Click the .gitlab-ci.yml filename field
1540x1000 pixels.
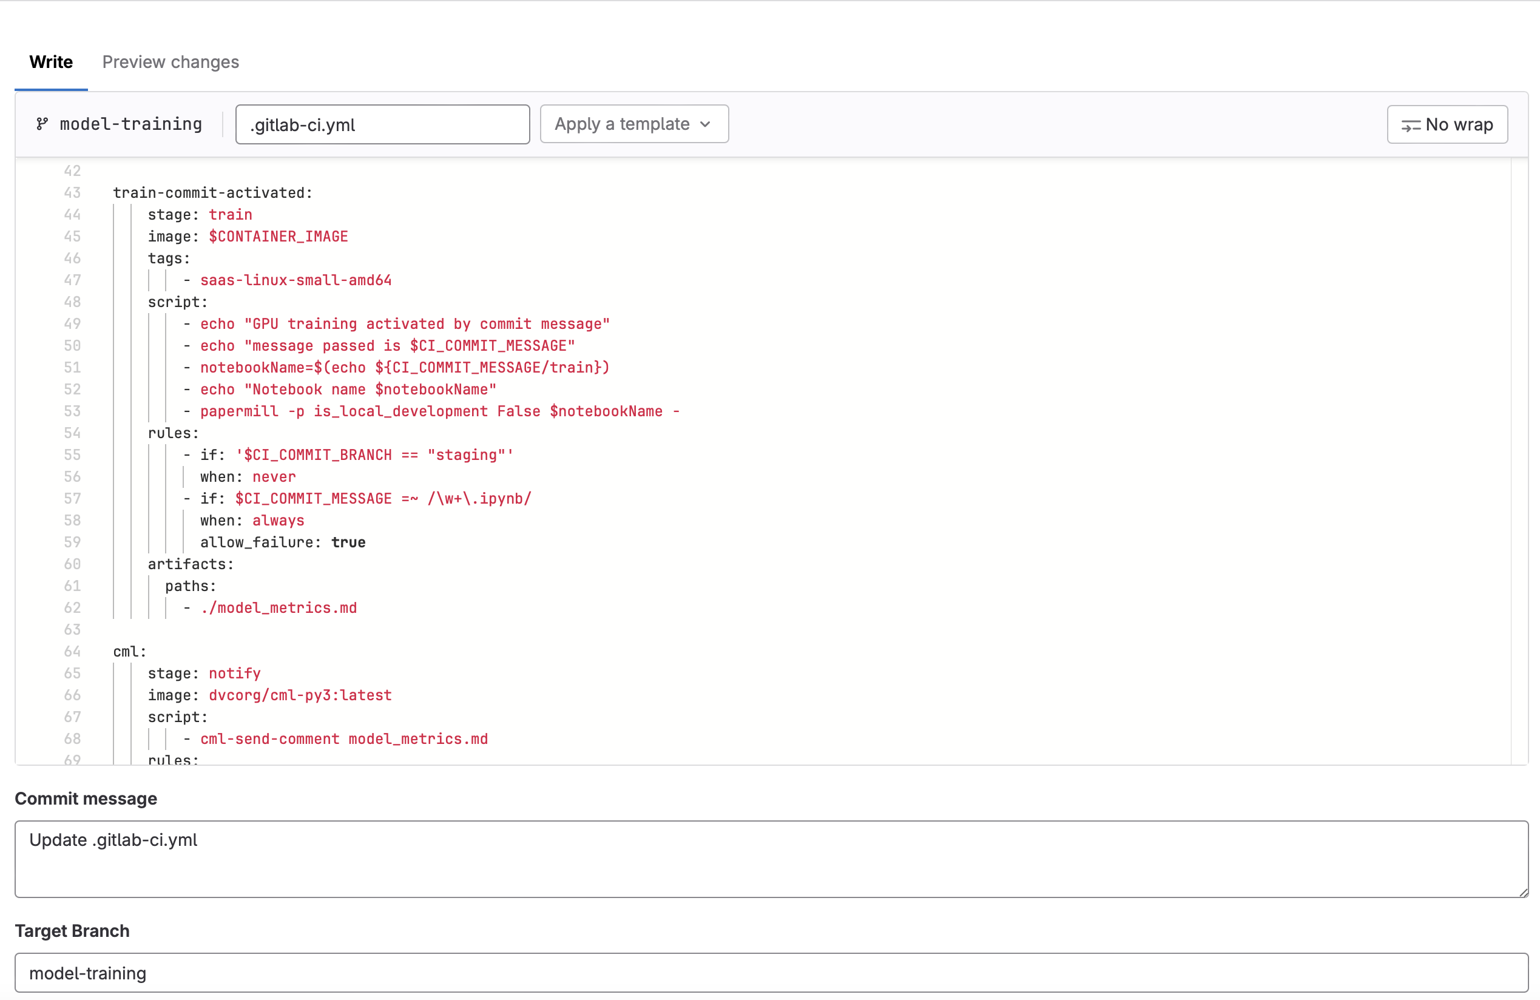click(382, 124)
